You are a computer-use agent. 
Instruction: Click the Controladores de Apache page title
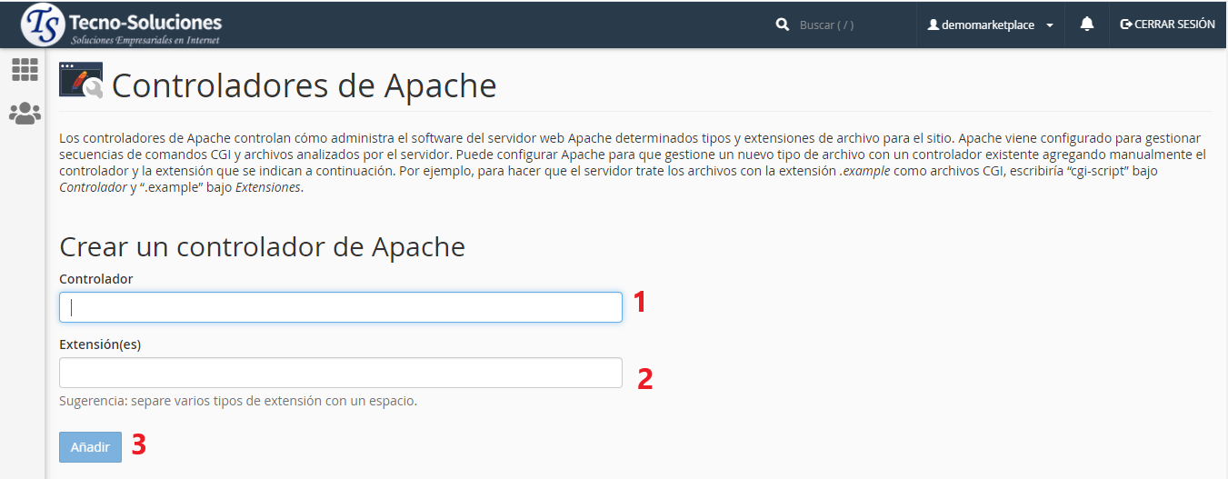(x=304, y=85)
